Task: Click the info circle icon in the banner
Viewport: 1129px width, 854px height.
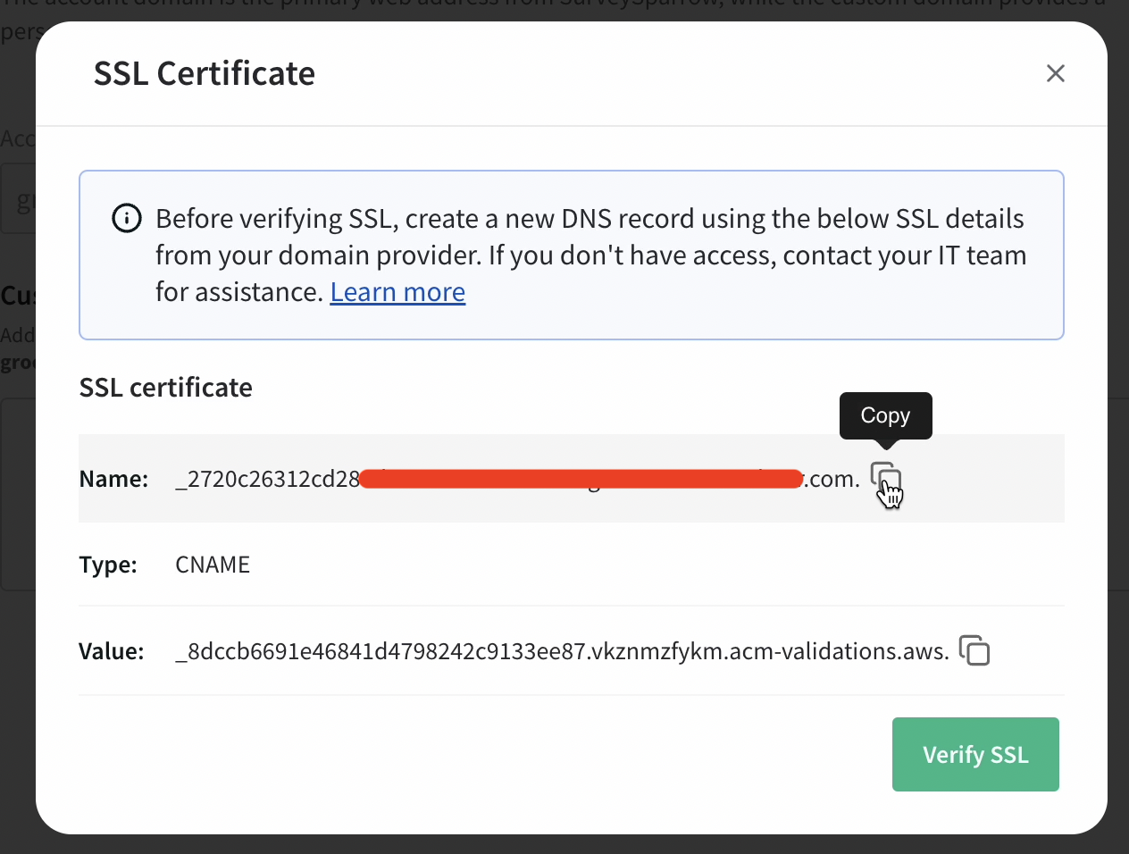Action: (127, 218)
